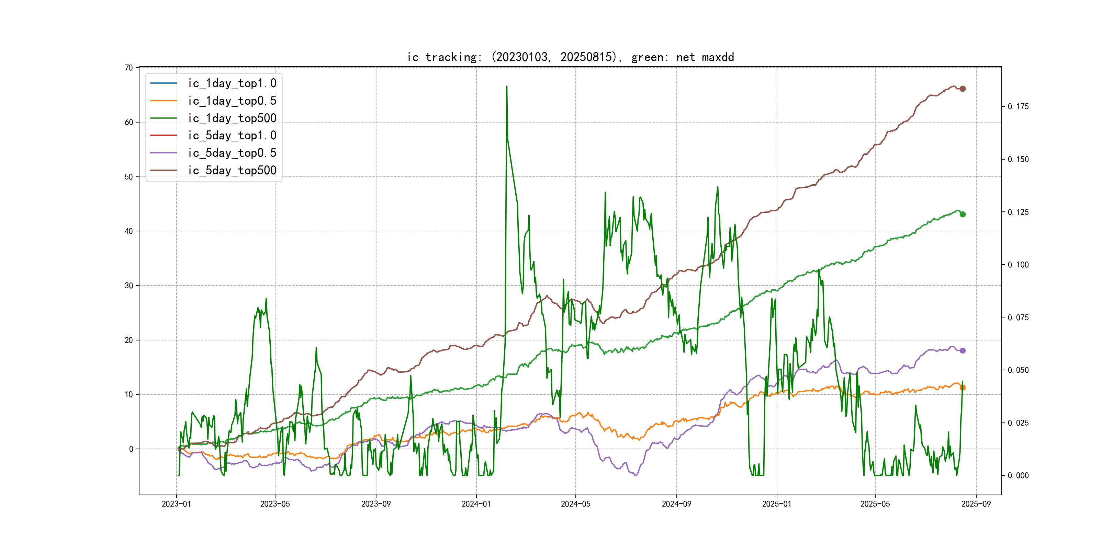
Task: Click the 2023-01 x-axis tick label
Action: [176, 504]
